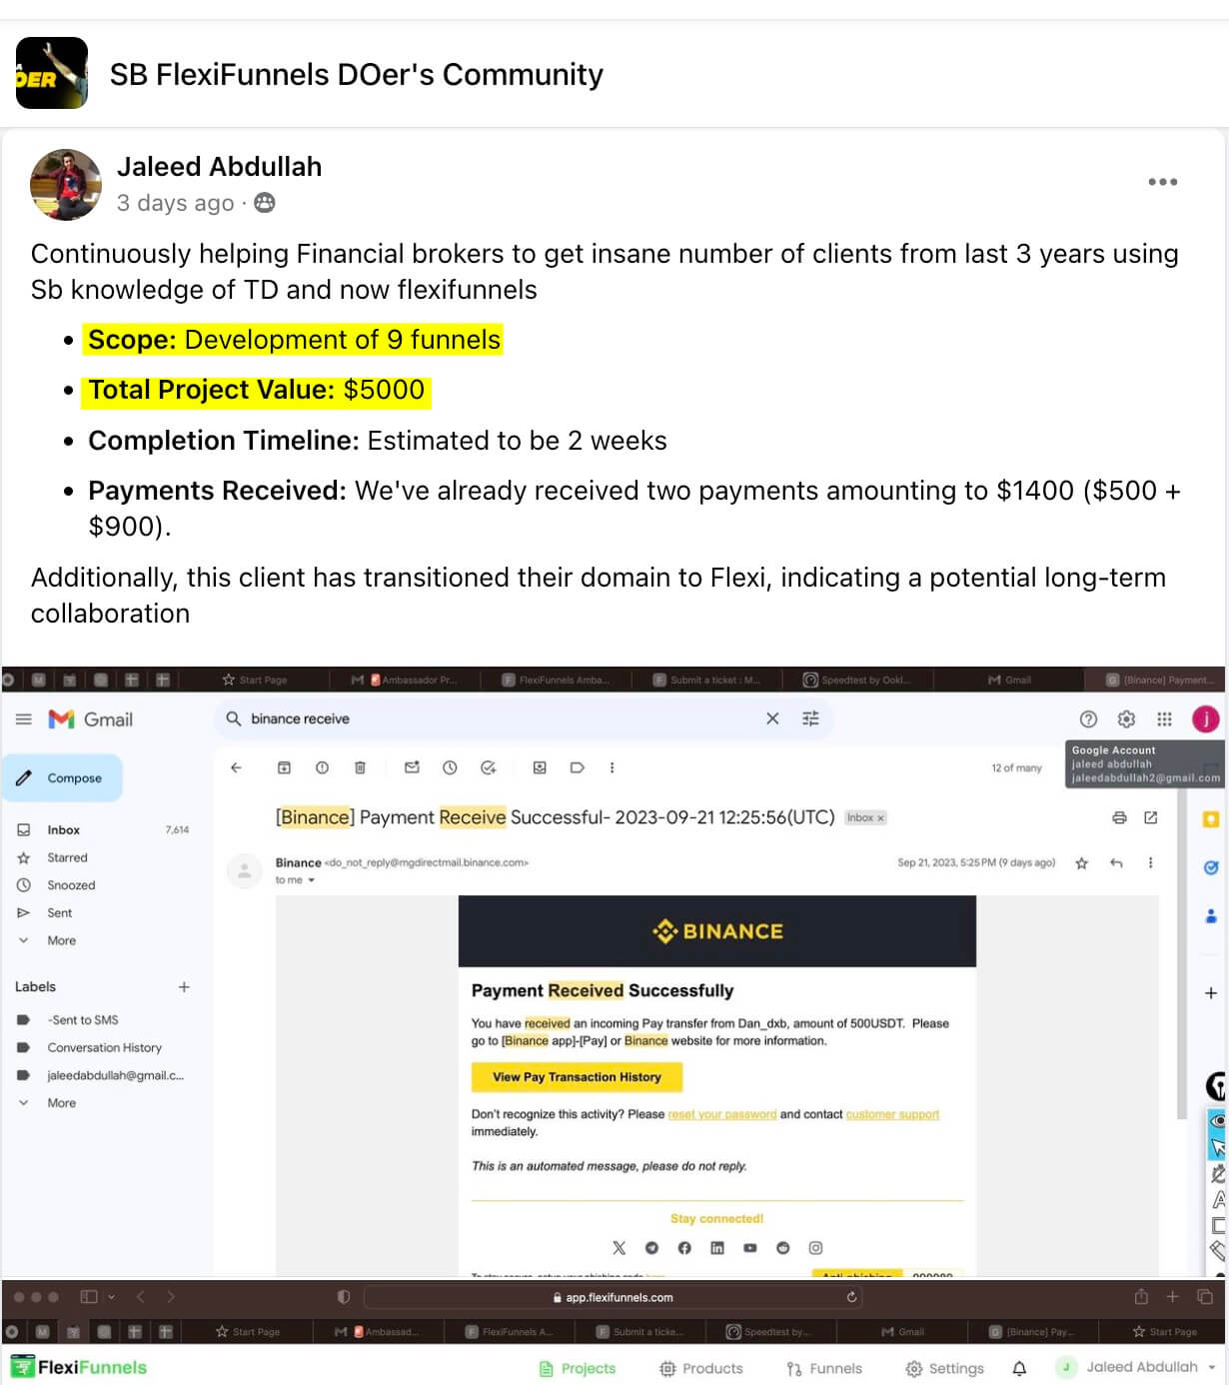Click the View Pay Transaction History button

[577, 1077]
